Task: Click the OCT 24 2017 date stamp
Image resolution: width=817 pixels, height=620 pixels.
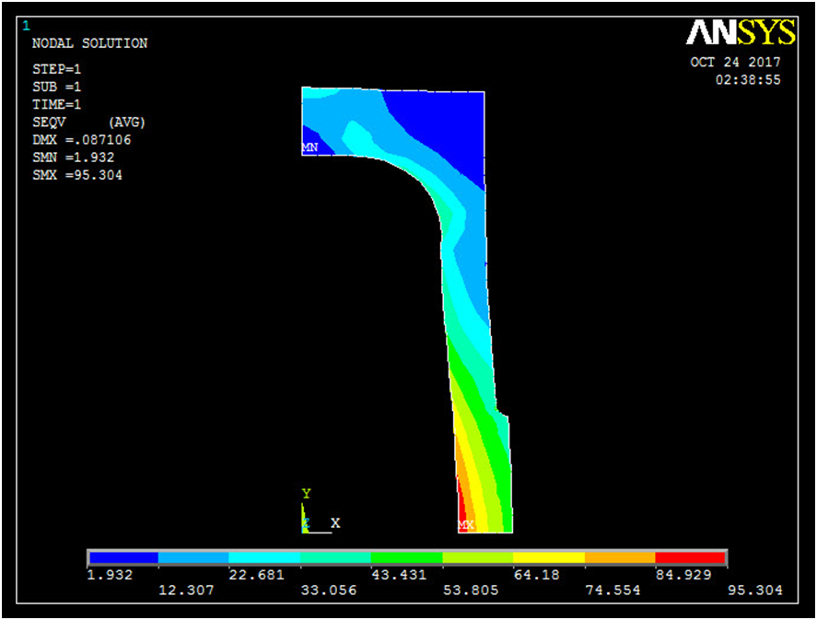Action: click(735, 63)
